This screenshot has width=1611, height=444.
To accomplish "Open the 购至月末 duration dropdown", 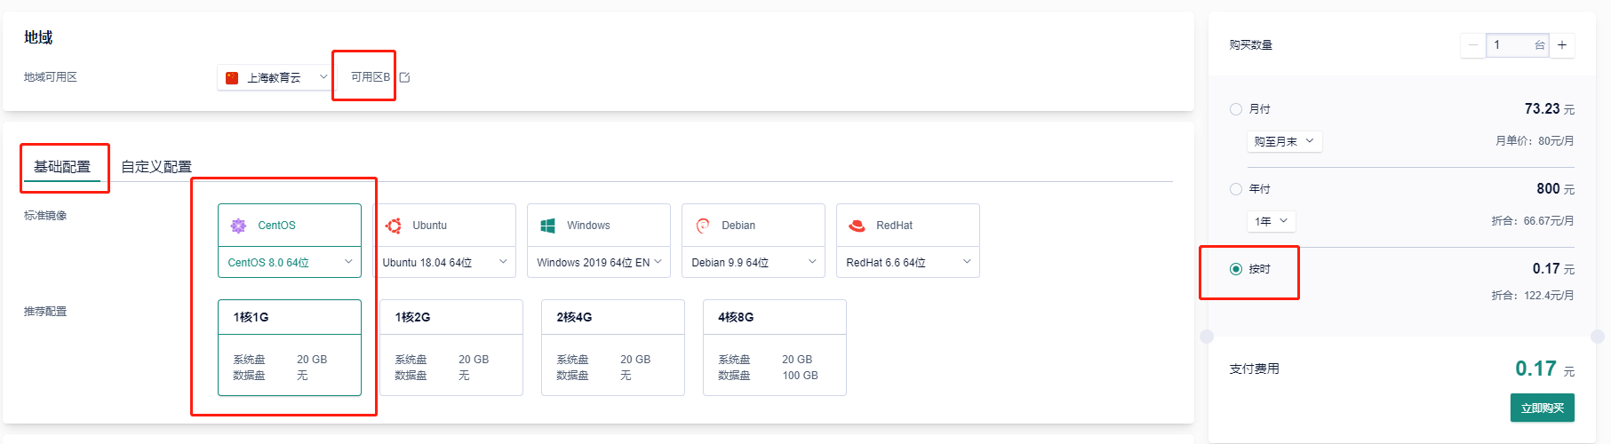I will (x=1284, y=141).
